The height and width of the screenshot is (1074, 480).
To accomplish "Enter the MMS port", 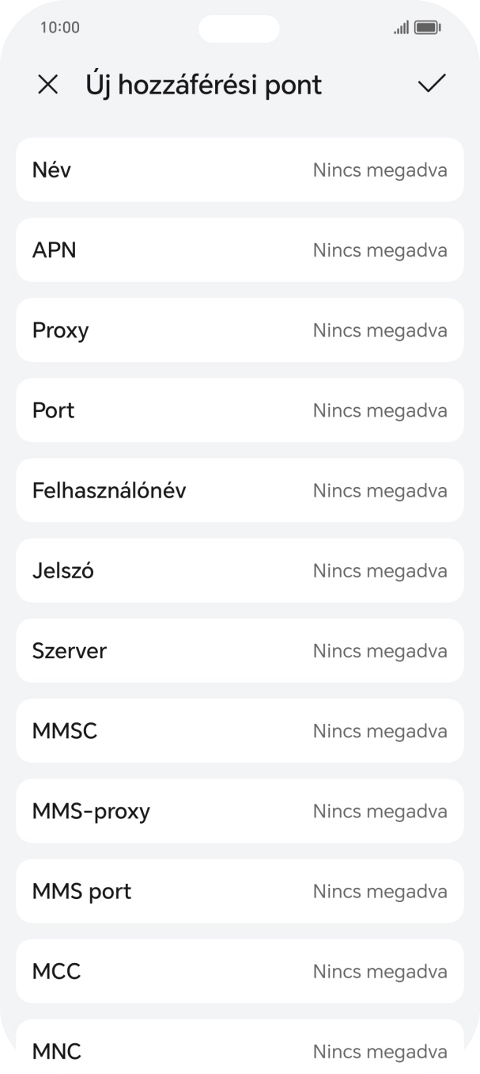I will click(x=240, y=890).
